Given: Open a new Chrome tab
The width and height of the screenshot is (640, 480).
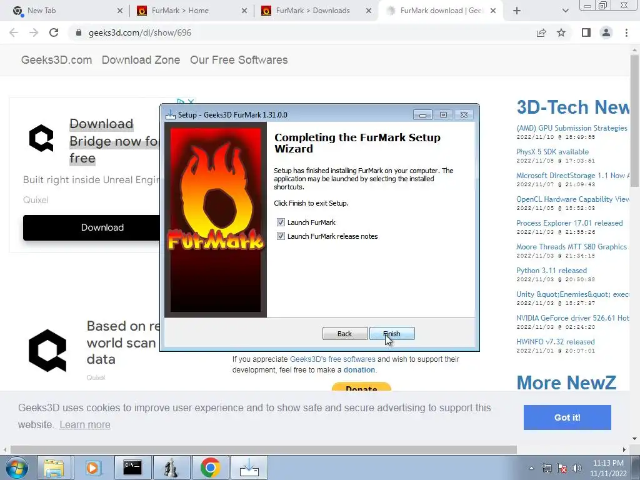Looking at the screenshot, I should [517, 11].
